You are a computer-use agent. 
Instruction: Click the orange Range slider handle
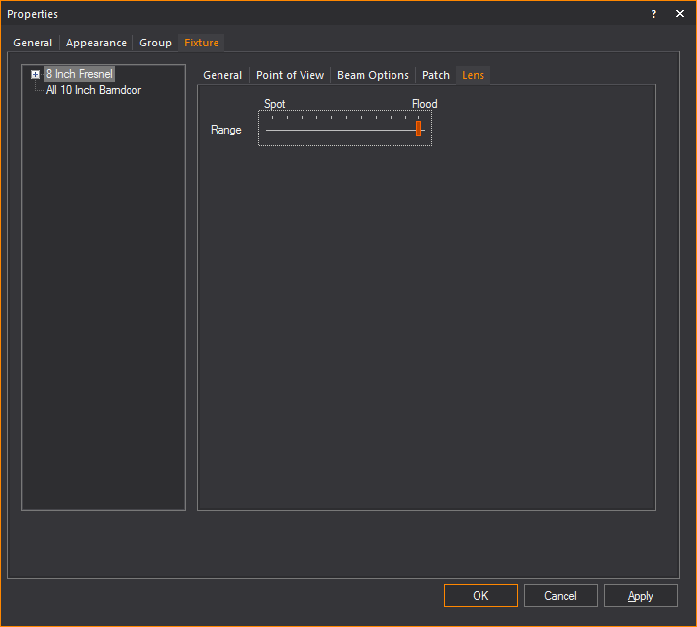coord(419,129)
